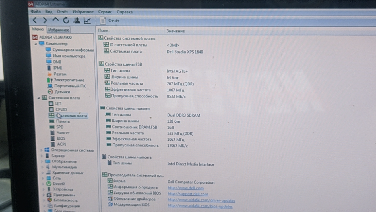Open the http://support.dell.com link
The image size is (376, 212).
pos(188,194)
